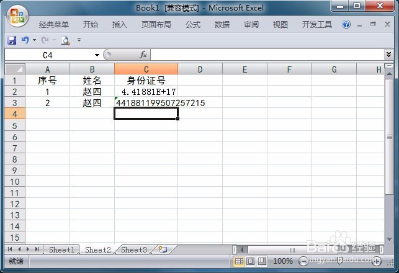
Task: Open the 开始 ribbon tab
Action: click(91, 25)
